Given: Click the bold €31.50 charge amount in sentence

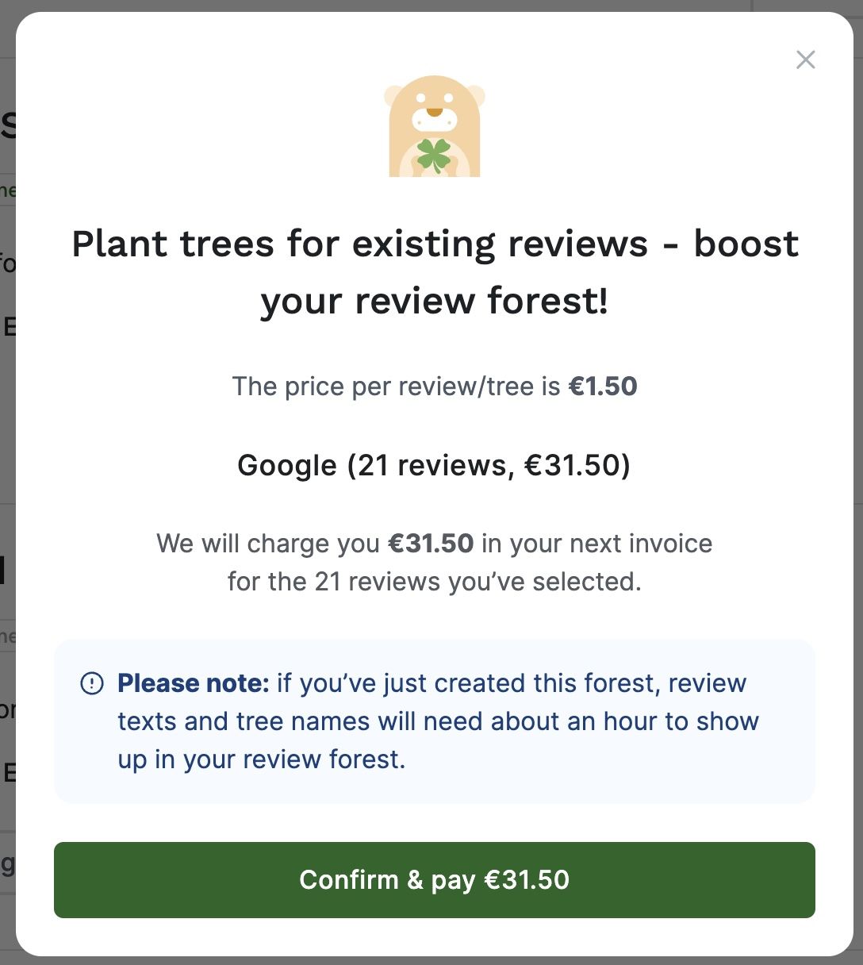Looking at the screenshot, I should click(431, 544).
